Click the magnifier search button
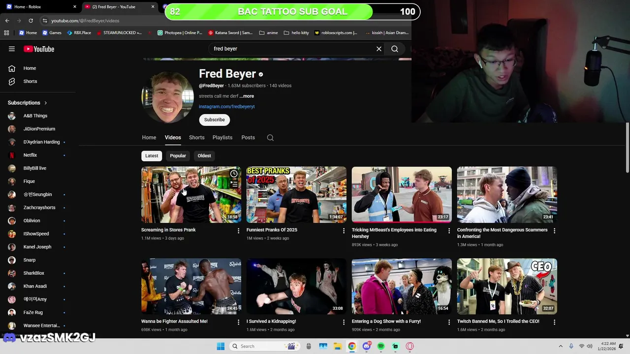This screenshot has height=354, width=630. coord(395,49)
